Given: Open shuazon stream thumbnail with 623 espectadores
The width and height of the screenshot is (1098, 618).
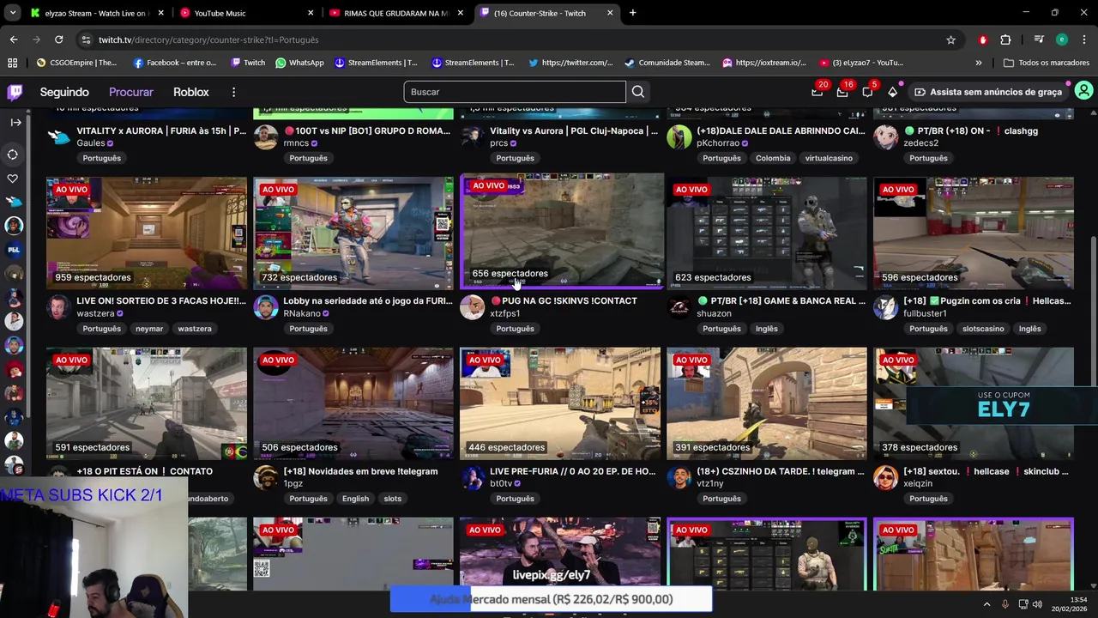Looking at the screenshot, I should [767, 233].
